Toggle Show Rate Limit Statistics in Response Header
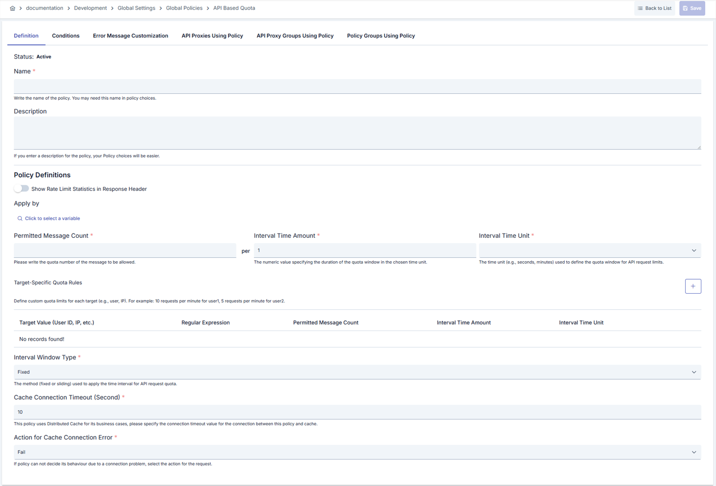The width and height of the screenshot is (716, 486). click(22, 189)
